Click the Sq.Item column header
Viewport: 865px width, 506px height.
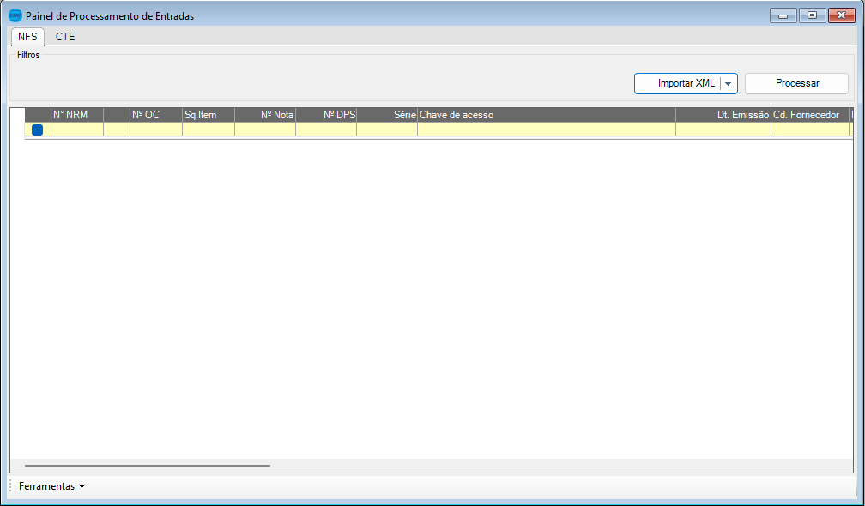(x=209, y=115)
